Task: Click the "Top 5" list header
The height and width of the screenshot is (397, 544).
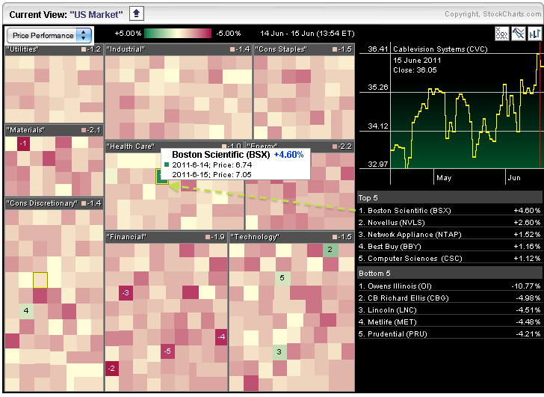Action: point(449,198)
